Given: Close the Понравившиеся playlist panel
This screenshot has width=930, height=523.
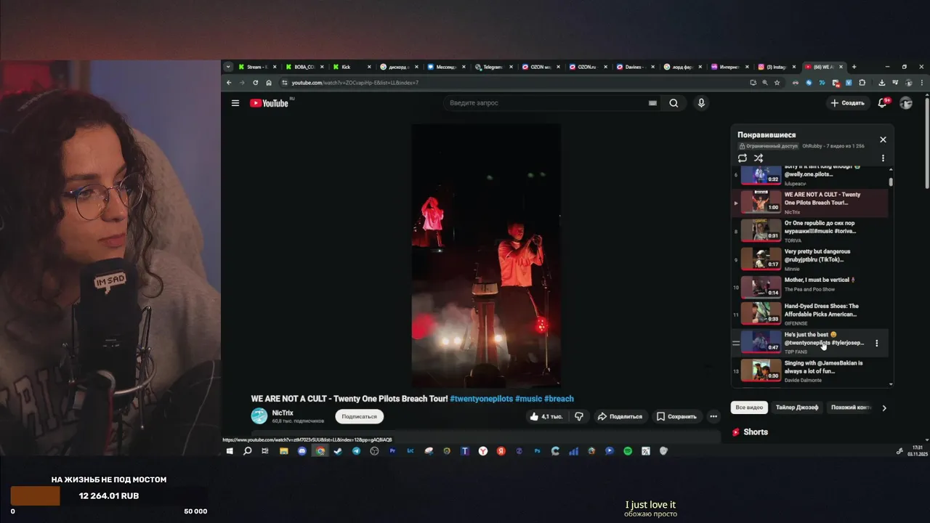Looking at the screenshot, I should [x=883, y=139].
